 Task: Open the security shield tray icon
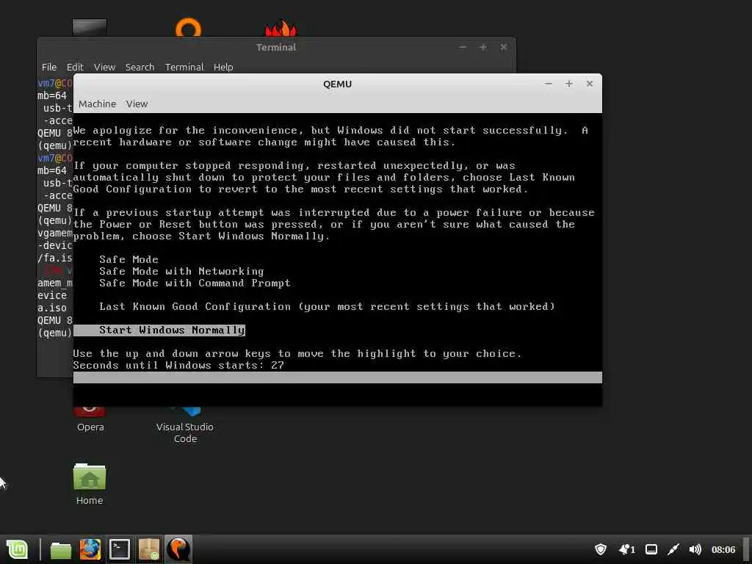point(601,549)
